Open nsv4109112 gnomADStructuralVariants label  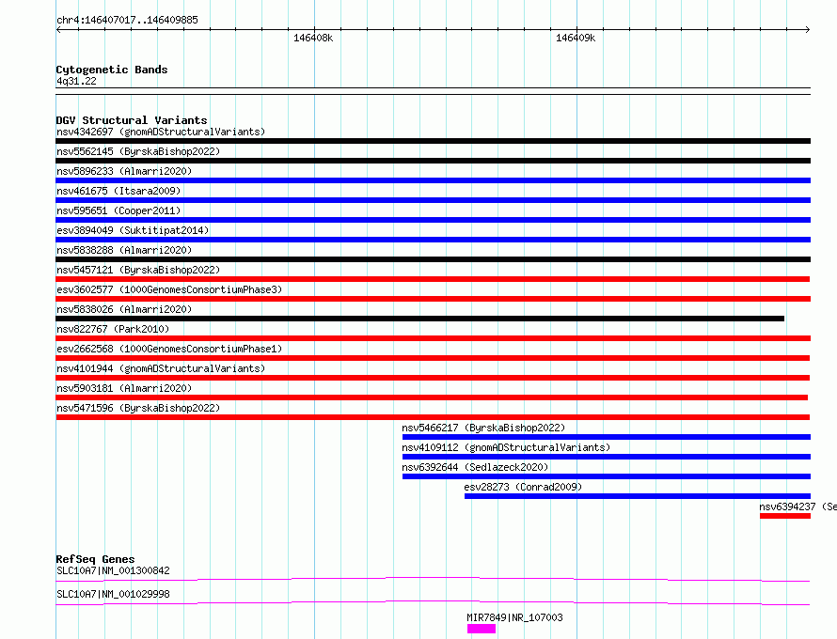(x=506, y=447)
